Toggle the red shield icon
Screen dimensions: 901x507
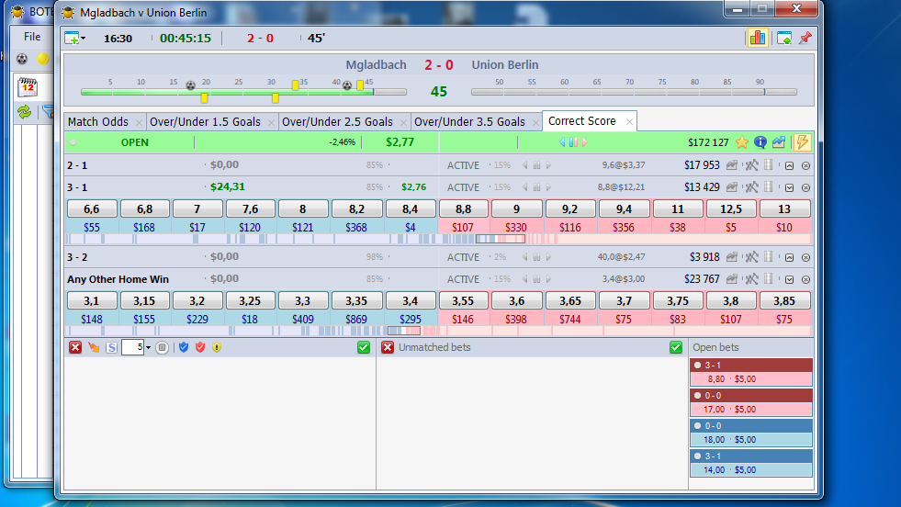(x=200, y=347)
